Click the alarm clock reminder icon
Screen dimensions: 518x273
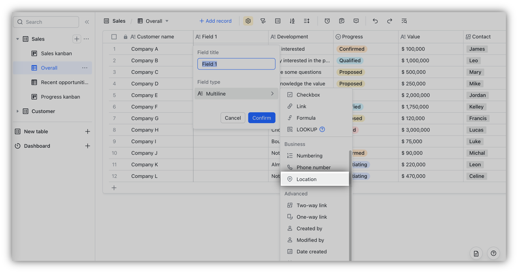pos(327,21)
